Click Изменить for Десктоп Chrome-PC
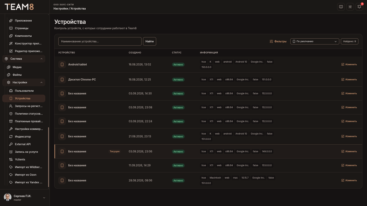Screen dimensions: 367x206 [349, 80]
